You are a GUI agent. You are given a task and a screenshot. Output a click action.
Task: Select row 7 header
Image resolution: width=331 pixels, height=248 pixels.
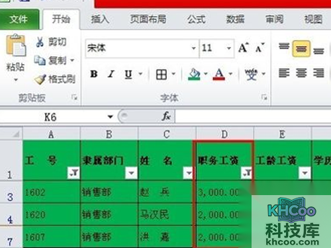tap(11, 237)
